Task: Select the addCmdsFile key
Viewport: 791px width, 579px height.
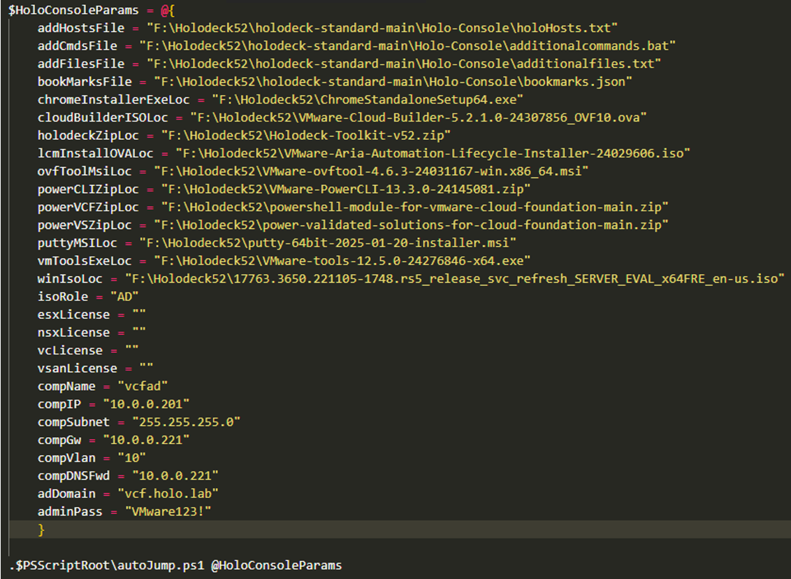Action: coord(77,46)
